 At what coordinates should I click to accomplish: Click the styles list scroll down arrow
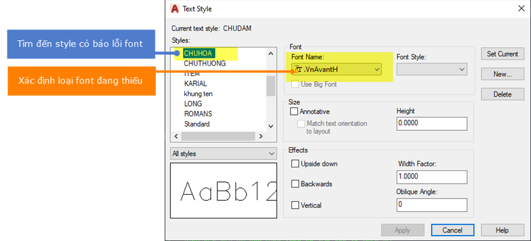[x=270, y=126]
